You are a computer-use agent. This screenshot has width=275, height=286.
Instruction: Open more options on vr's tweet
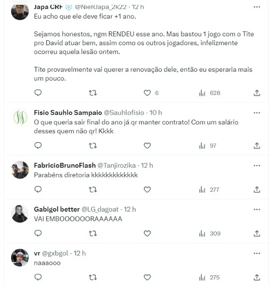pos(257,253)
